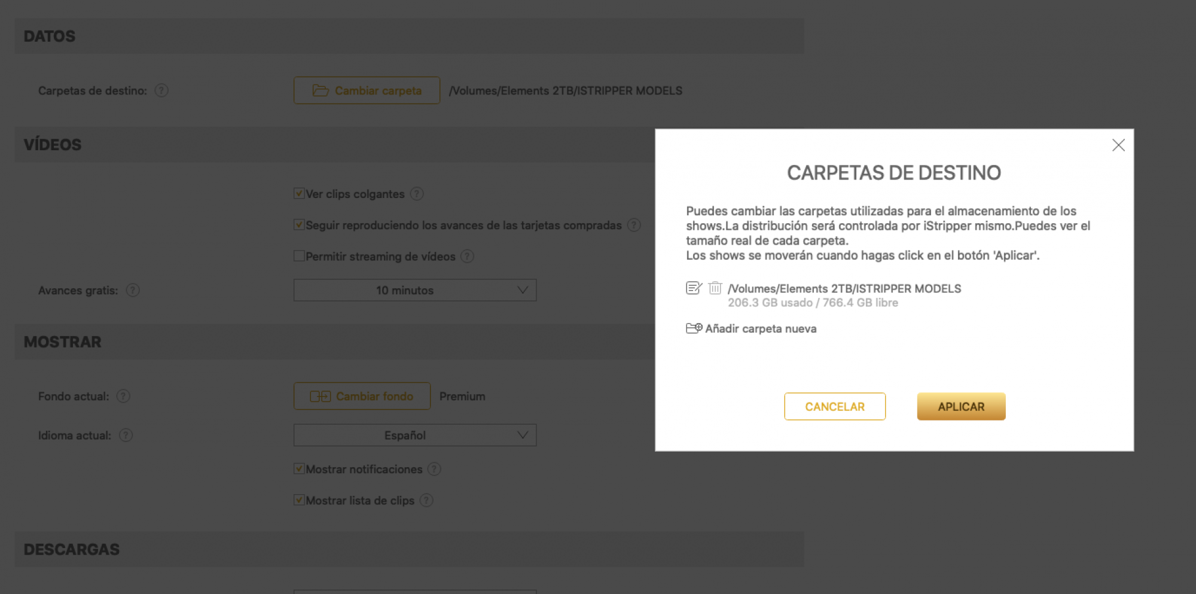This screenshot has height=594, width=1196.
Task: Click the edit folder path icon
Action: pyautogui.click(x=693, y=288)
